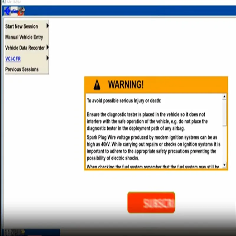This screenshot has width=236, height=236.
Task: Click the warning box scroll down arrow
Action: tap(224, 165)
